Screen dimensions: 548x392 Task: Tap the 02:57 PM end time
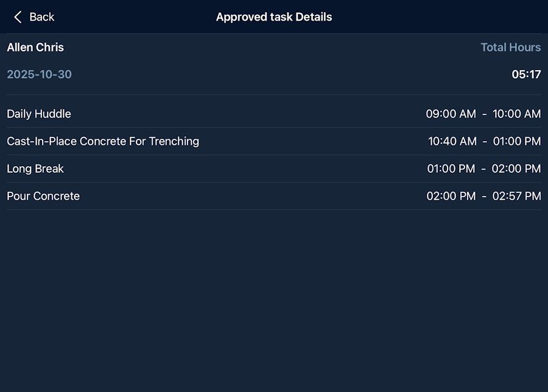pos(516,196)
